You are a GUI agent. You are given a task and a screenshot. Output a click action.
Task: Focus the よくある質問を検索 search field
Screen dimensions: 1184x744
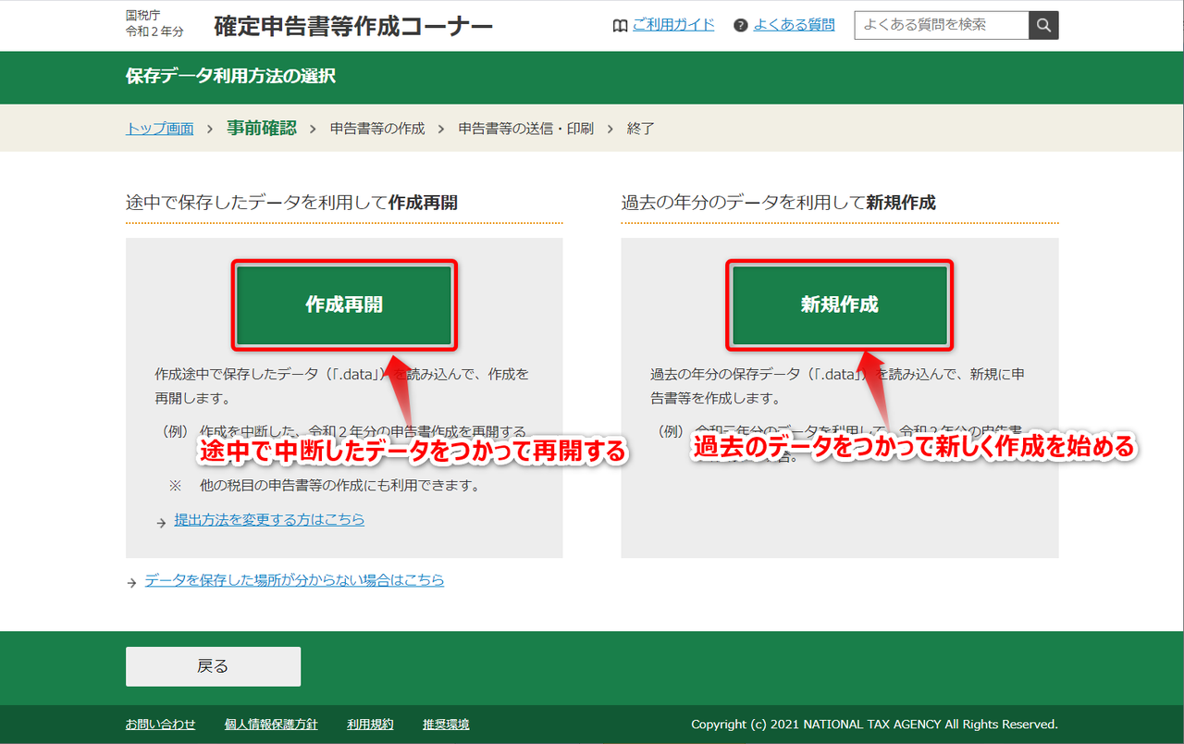[942, 25]
